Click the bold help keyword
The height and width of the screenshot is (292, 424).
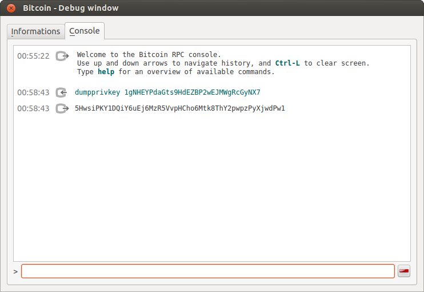click(x=106, y=72)
